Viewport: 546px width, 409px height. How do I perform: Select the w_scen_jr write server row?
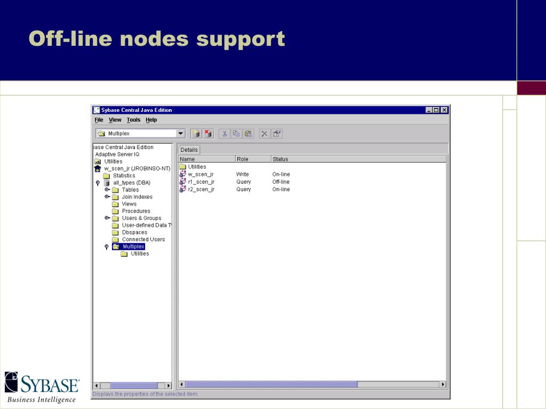pyautogui.click(x=200, y=174)
